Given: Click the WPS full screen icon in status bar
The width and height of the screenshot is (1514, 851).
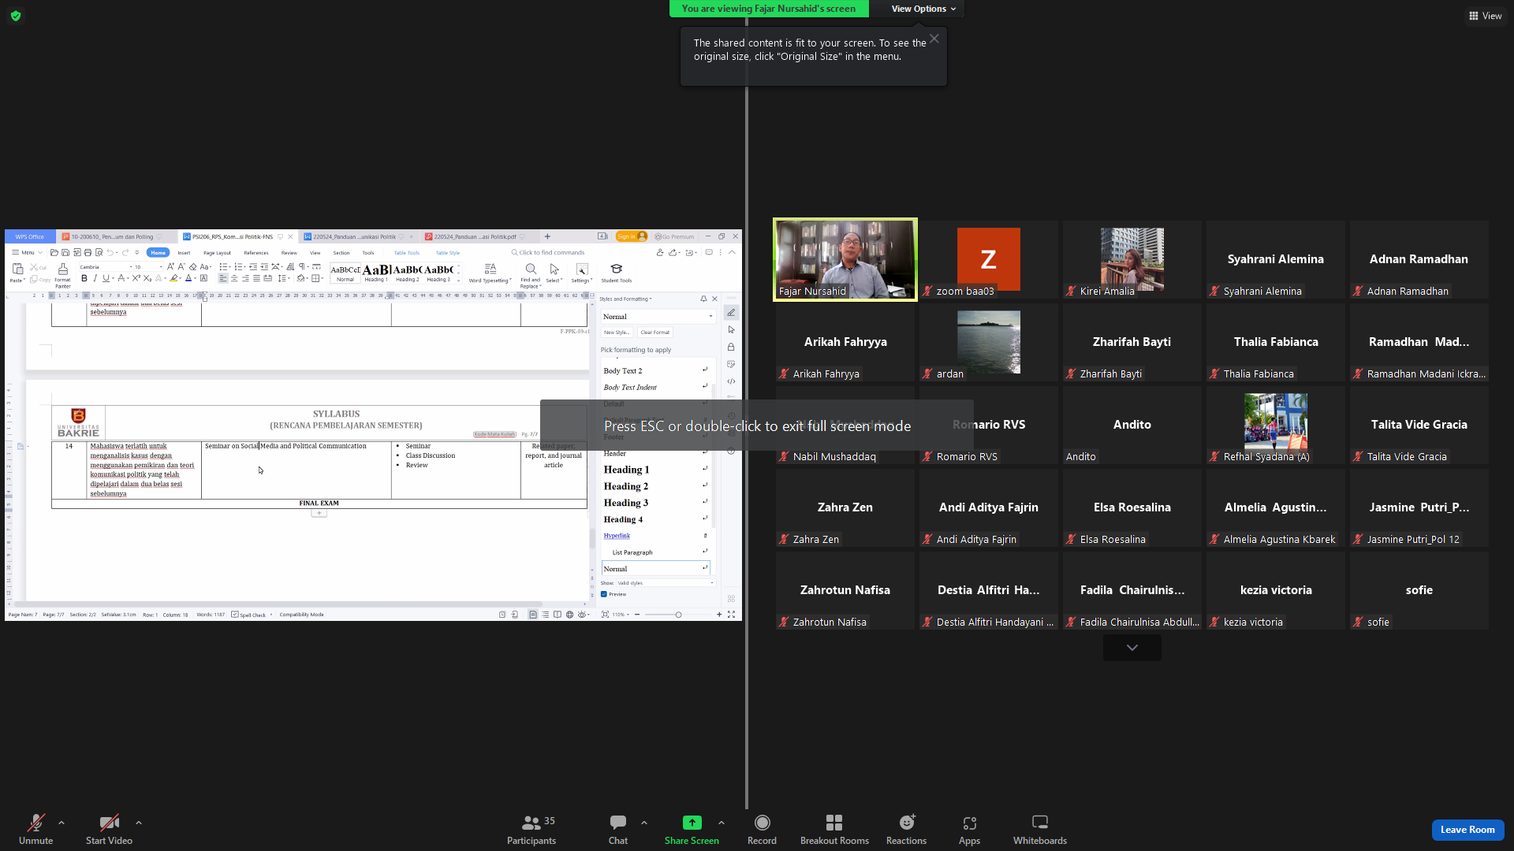Looking at the screenshot, I should click(731, 615).
